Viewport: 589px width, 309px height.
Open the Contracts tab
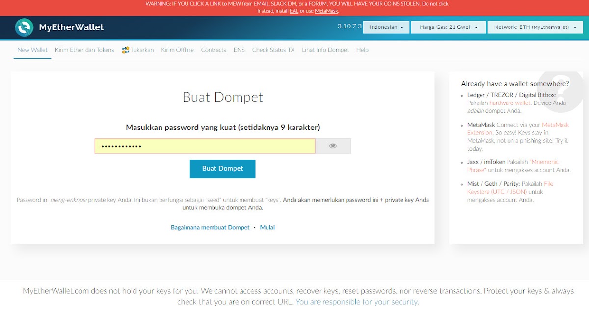tap(214, 50)
